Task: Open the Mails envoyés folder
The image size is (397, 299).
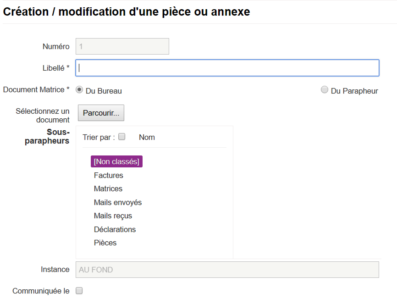Action: tap(118, 202)
